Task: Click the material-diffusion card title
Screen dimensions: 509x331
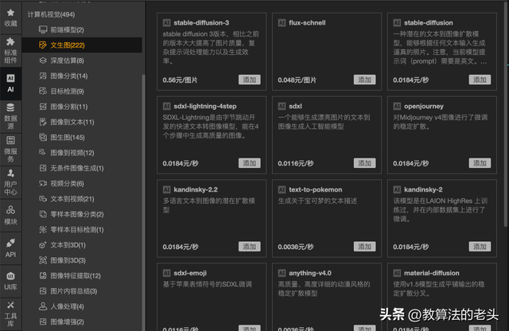Action: point(431,273)
